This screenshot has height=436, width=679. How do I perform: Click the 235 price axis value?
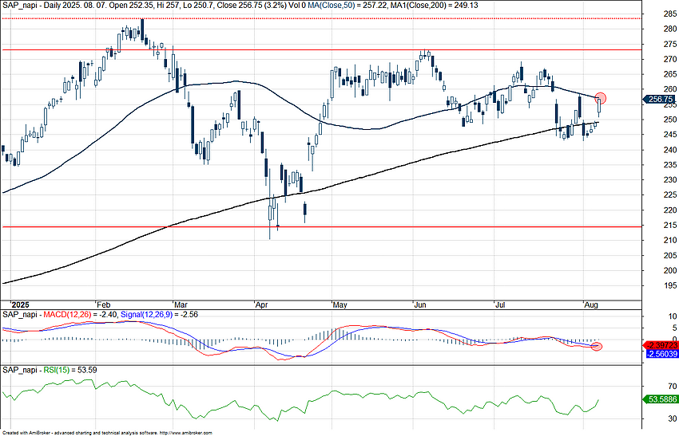pyautogui.click(x=670, y=165)
